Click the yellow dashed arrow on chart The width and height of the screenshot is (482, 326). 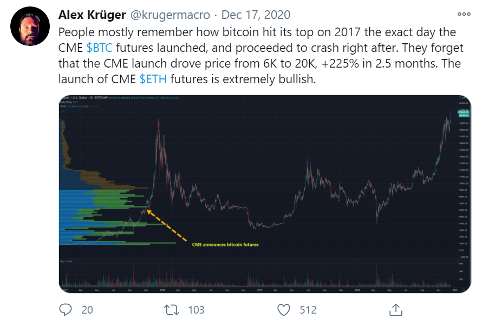(x=166, y=225)
